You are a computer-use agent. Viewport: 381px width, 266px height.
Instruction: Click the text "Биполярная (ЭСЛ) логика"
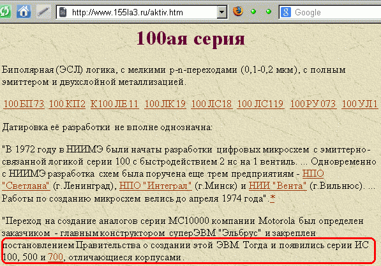pos(58,70)
